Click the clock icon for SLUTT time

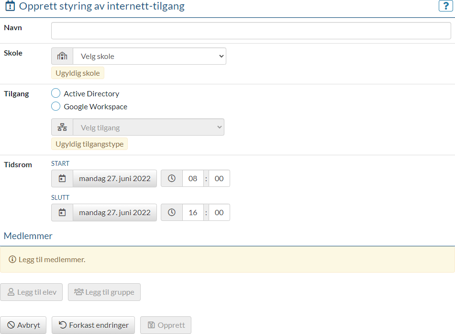[172, 212]
